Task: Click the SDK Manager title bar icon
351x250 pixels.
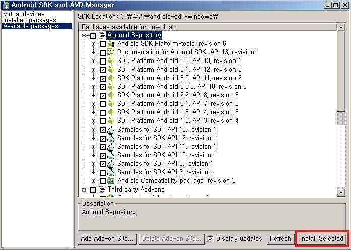Action: 6,5
